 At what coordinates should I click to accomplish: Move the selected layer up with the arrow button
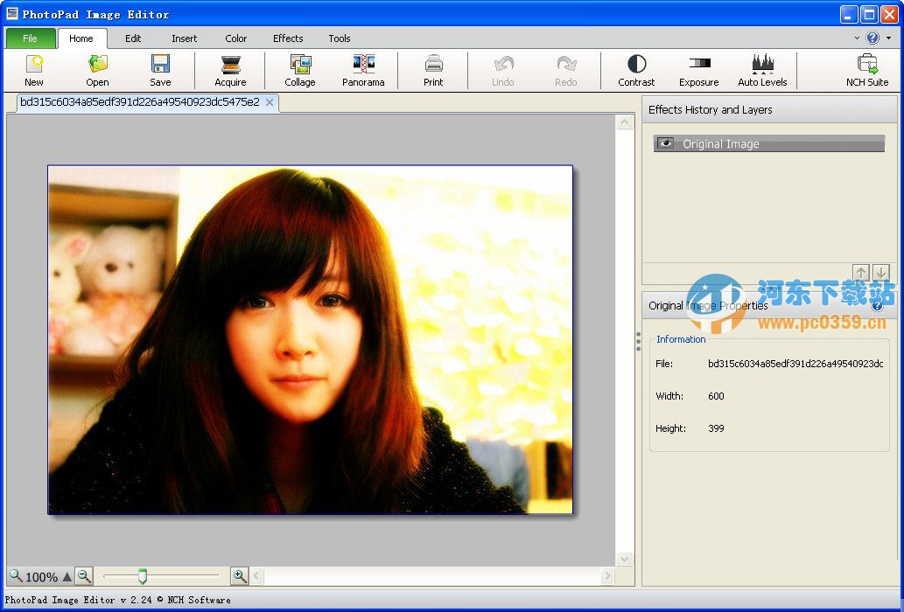861,272
